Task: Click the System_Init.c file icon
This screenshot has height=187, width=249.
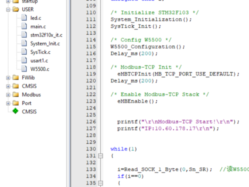Action: coord(24,43)
